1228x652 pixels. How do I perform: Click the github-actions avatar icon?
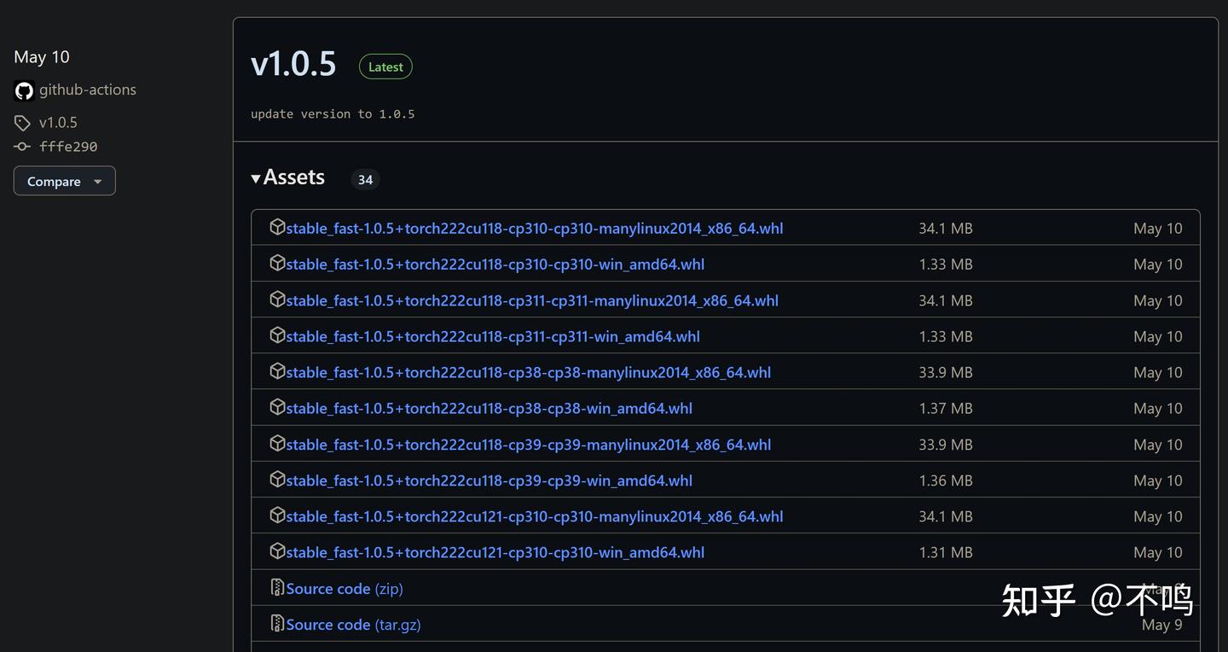click(x=24, y=90)
